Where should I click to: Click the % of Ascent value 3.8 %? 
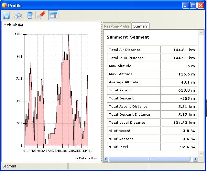click(x=189, y=131)
